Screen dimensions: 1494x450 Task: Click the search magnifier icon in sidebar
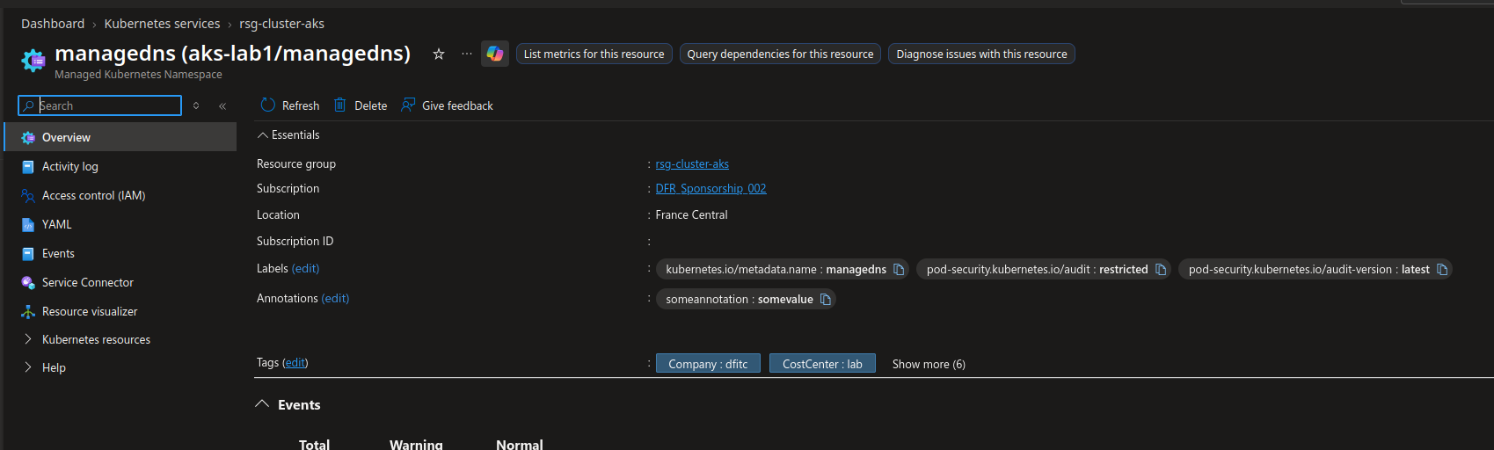(29, 105)
